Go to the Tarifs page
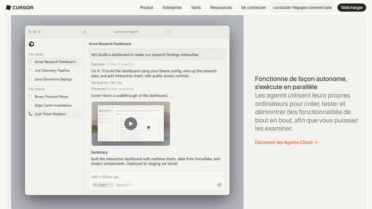Screen dimensions: 372x209 tap(196, 7)
